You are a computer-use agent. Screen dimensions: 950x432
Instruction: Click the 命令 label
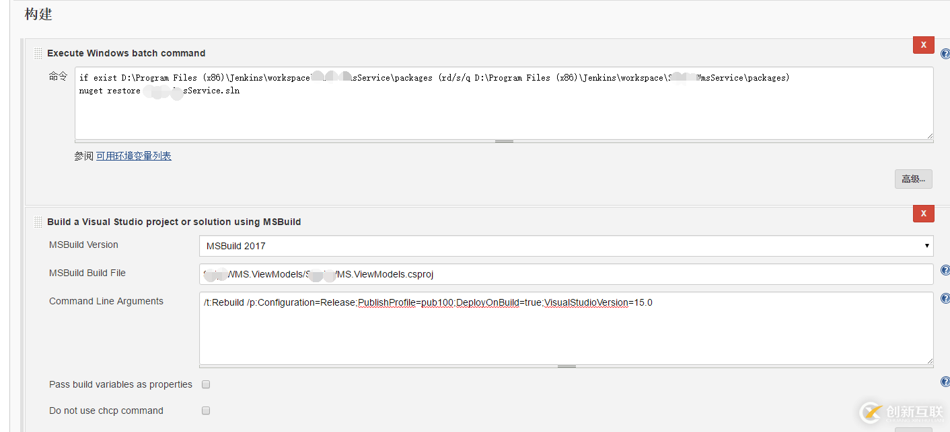click(58, 77)
